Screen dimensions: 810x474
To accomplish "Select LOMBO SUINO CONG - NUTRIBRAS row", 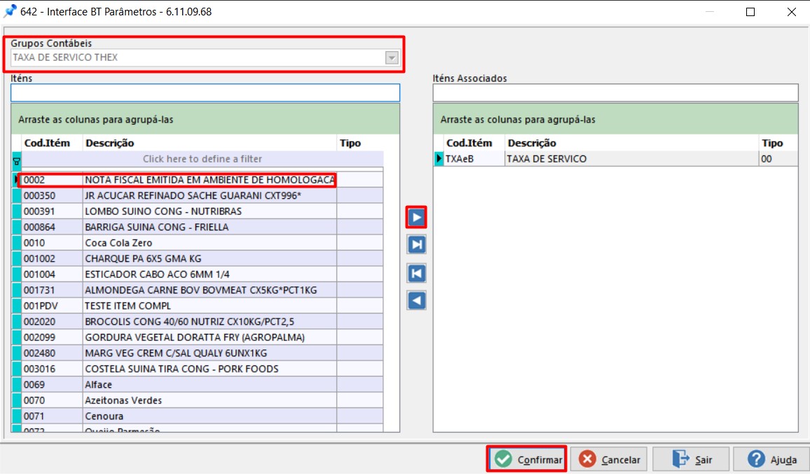I will 202,211.
